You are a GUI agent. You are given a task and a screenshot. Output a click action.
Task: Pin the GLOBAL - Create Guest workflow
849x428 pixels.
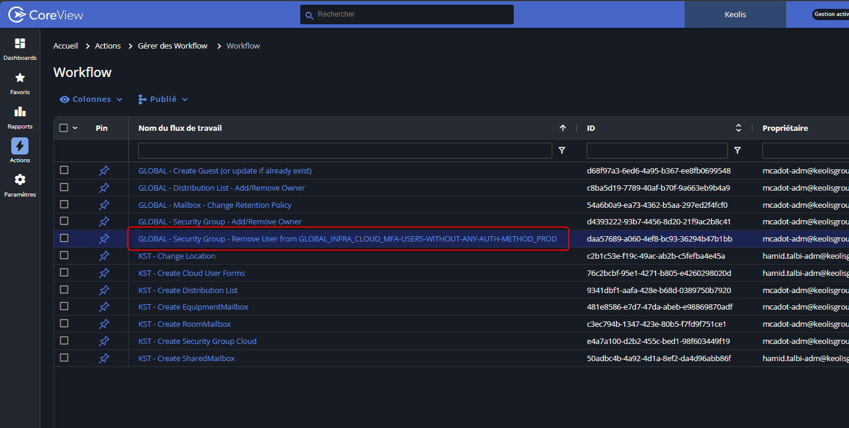104,170
